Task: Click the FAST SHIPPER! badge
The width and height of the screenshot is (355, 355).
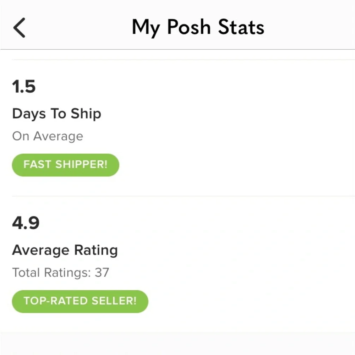Action: pyautogui.click(x=65, y=165)
